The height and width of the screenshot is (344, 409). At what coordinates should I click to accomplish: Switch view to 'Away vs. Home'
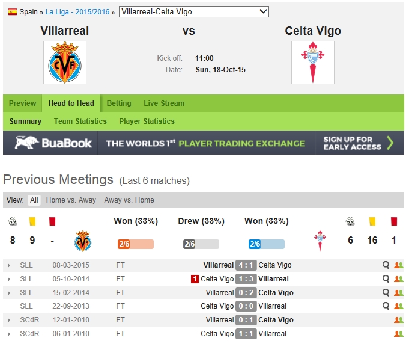[x=129, y=200]
